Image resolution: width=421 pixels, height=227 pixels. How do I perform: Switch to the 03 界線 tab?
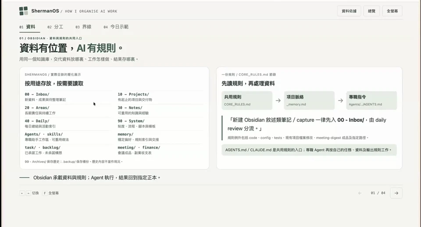point(83,27)
